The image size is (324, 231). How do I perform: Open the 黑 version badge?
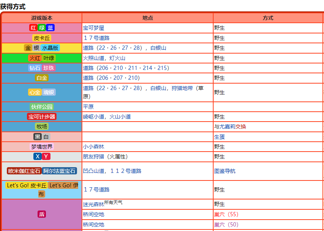[38, 137]
